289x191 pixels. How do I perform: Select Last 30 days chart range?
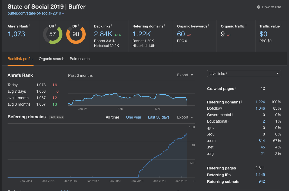[x=159, y=117]
